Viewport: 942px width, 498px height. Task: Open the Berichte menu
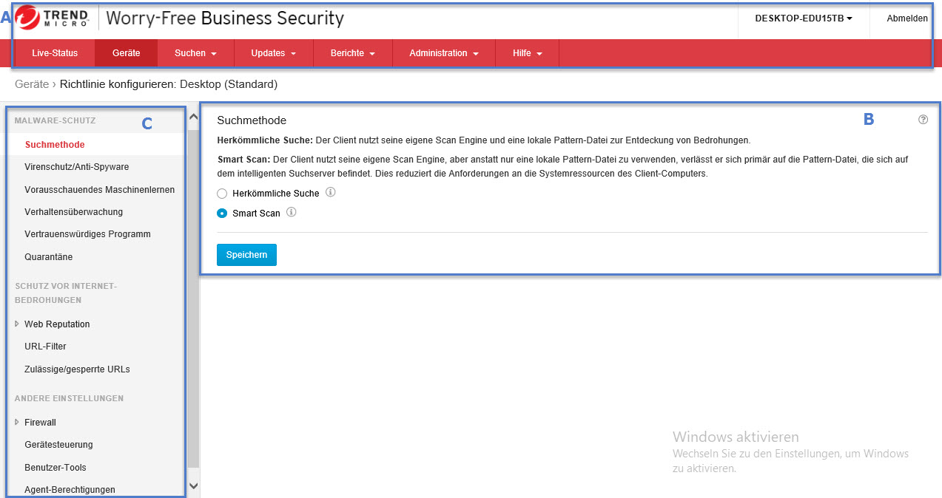pos(352,53)
